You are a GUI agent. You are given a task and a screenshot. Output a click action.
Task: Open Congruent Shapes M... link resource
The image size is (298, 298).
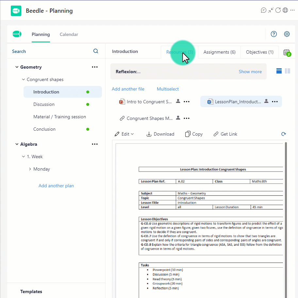tap(146, 118)
